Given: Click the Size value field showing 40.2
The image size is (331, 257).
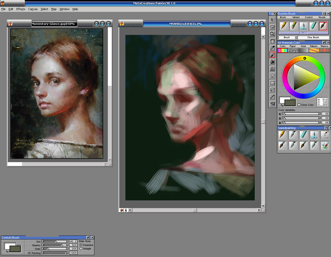Looking at the screenshot, I should point(73,242).
